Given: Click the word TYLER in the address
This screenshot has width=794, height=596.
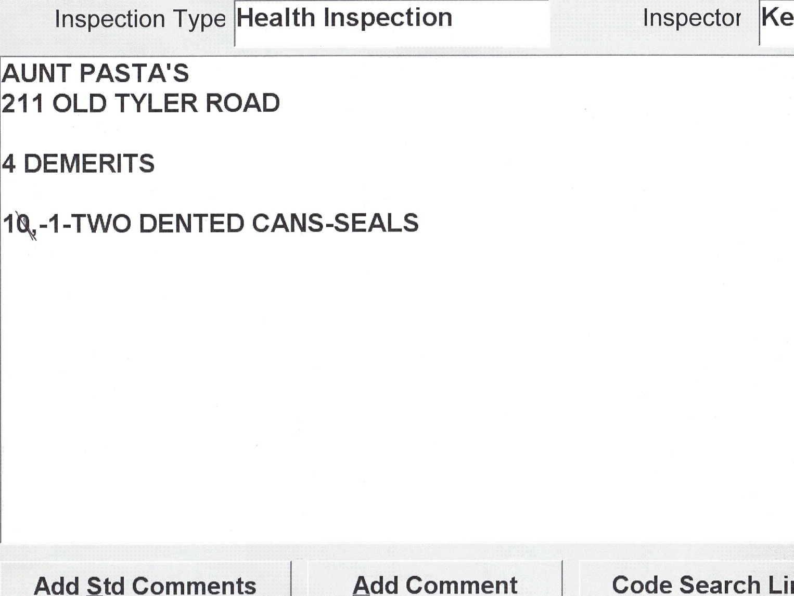Looking at the screenshot, I should (156, 103).
